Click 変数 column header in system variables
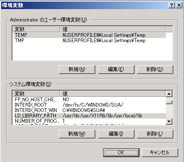This screenshot has height=162, width=184. (36, 93)
